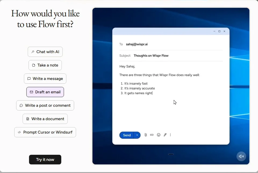Select Draft an email
258x173 pixels.
coord(45,92)
